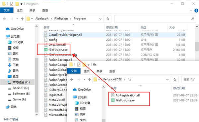Click the FileFusion.exe application icon in Program window

pos(46,50)
